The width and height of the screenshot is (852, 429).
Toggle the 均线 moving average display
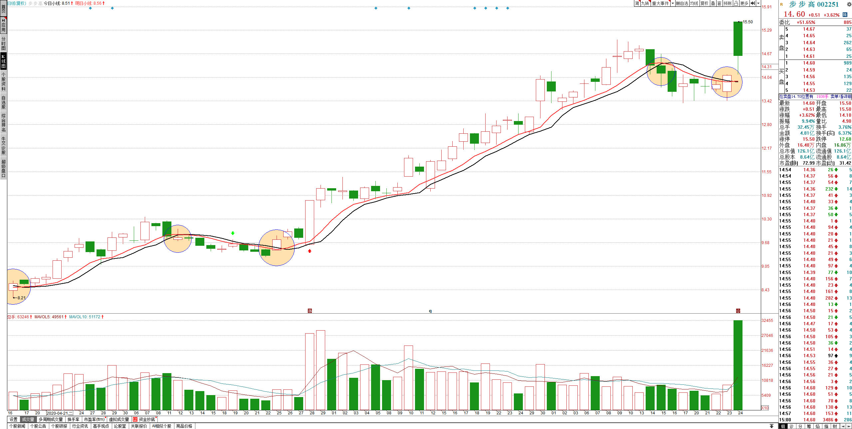click(694, 3)
